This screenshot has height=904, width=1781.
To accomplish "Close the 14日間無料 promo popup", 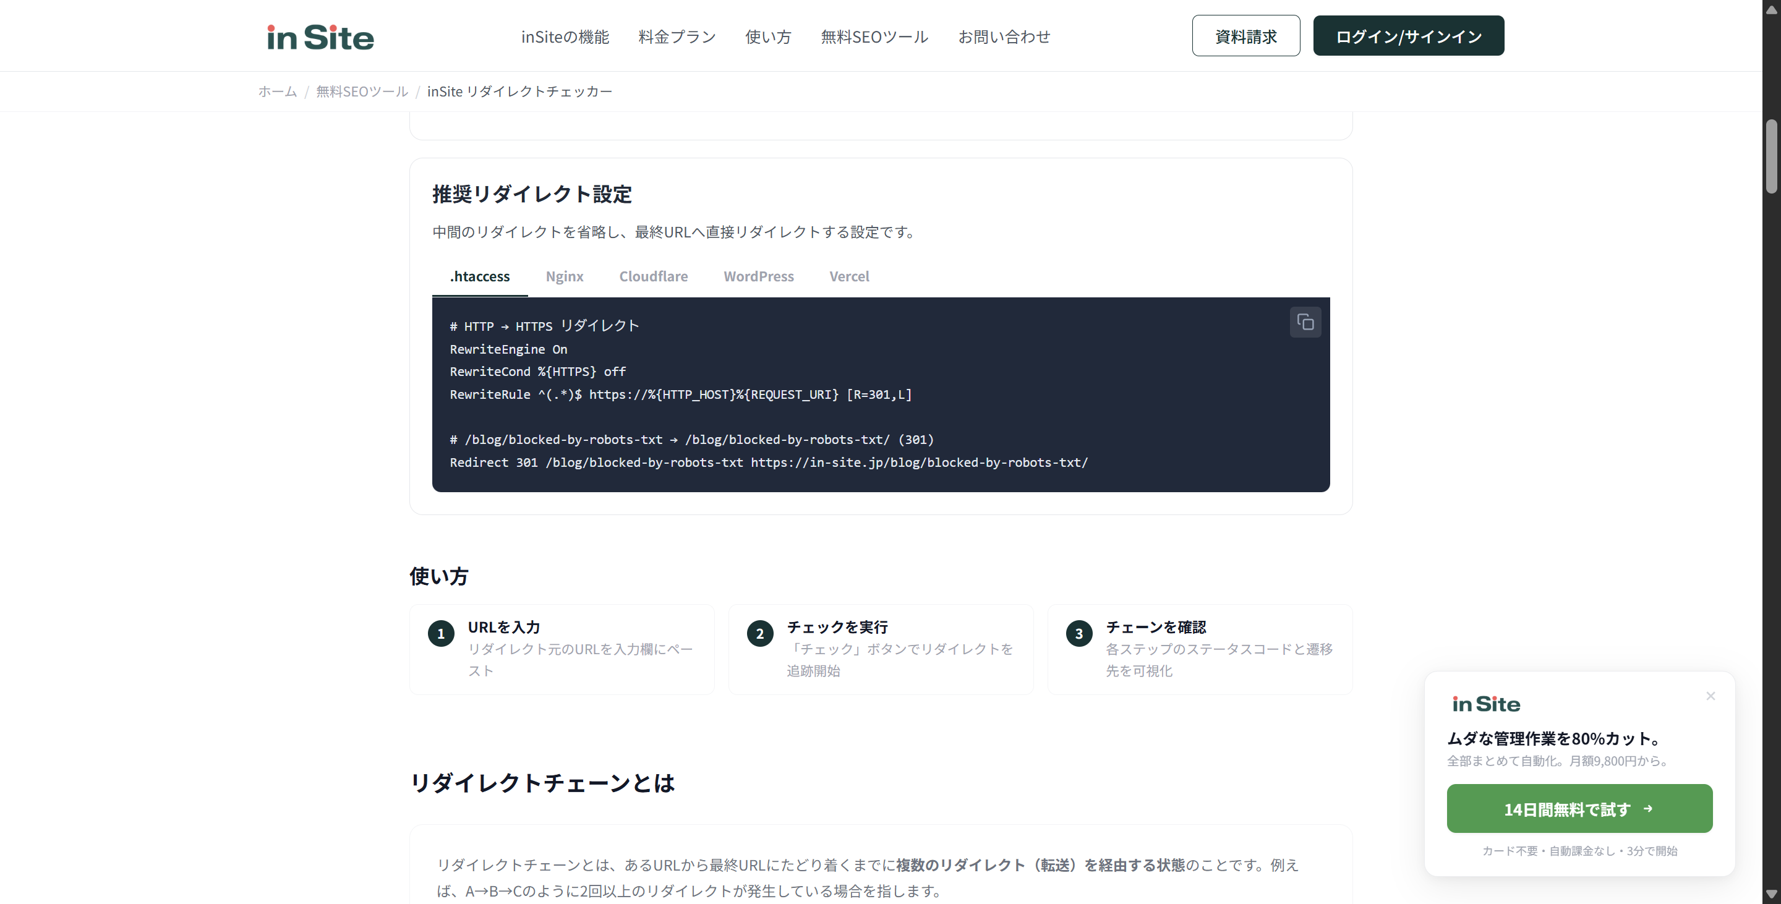I will (x=1711, y=696).
